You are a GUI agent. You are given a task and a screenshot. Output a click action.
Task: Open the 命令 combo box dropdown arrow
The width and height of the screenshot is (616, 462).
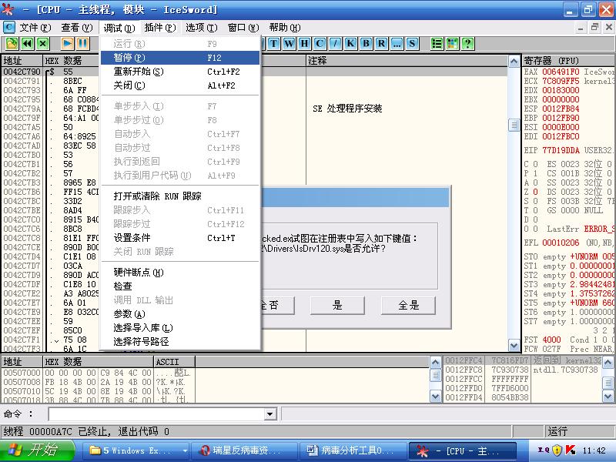(x=269, y=413)
